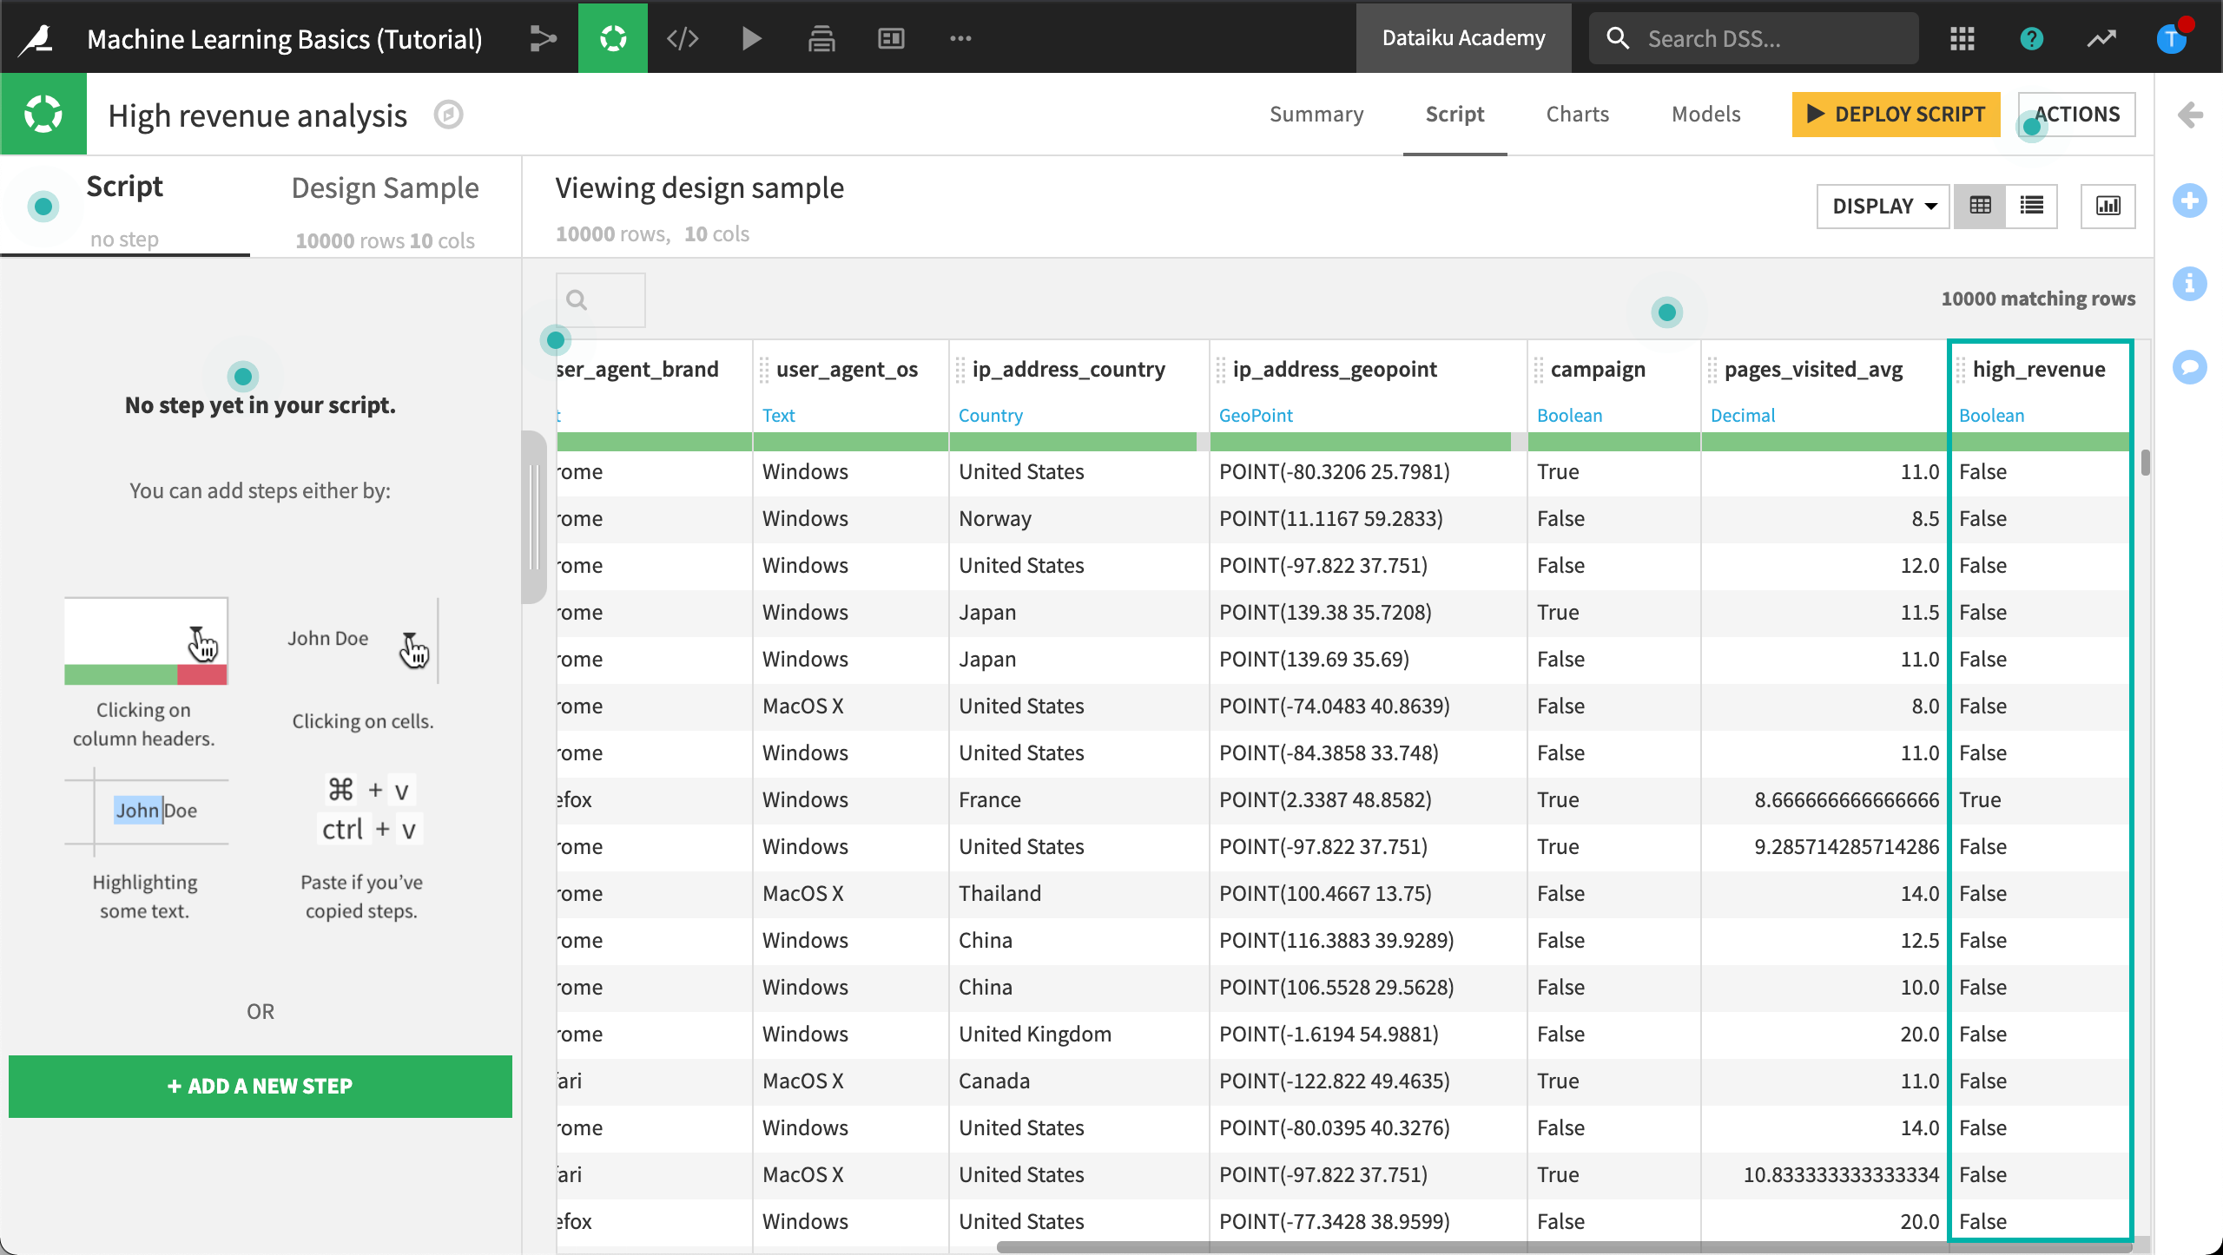The image size is (2223, 1255).
Task: Select the Script panel tab on left
Action: point(124,208)
